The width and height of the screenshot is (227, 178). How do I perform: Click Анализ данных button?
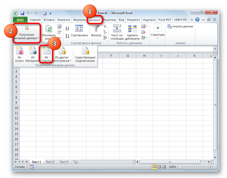click(180, 26)
